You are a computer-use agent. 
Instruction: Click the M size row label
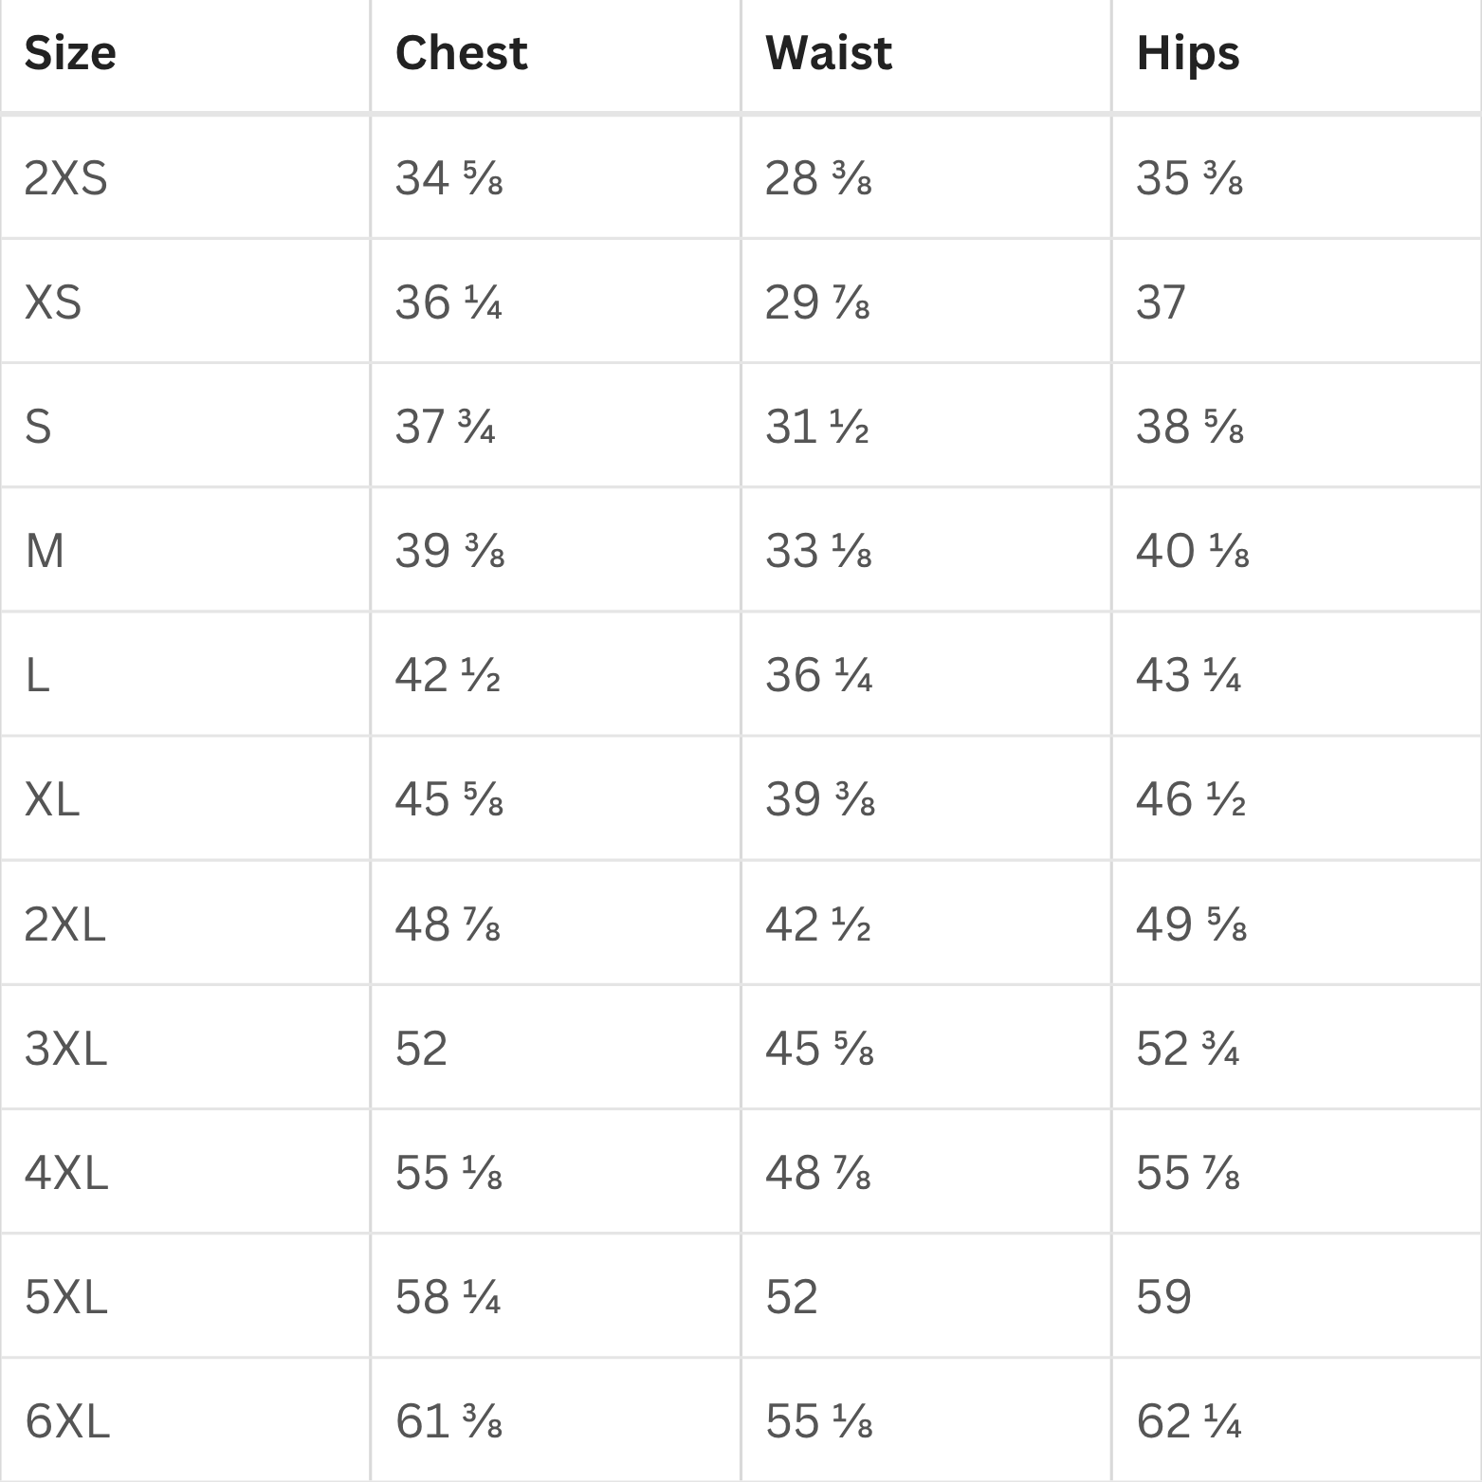(45, 551)
